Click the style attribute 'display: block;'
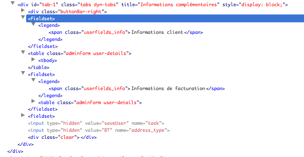The image size is (304, 157). (262, 5)
